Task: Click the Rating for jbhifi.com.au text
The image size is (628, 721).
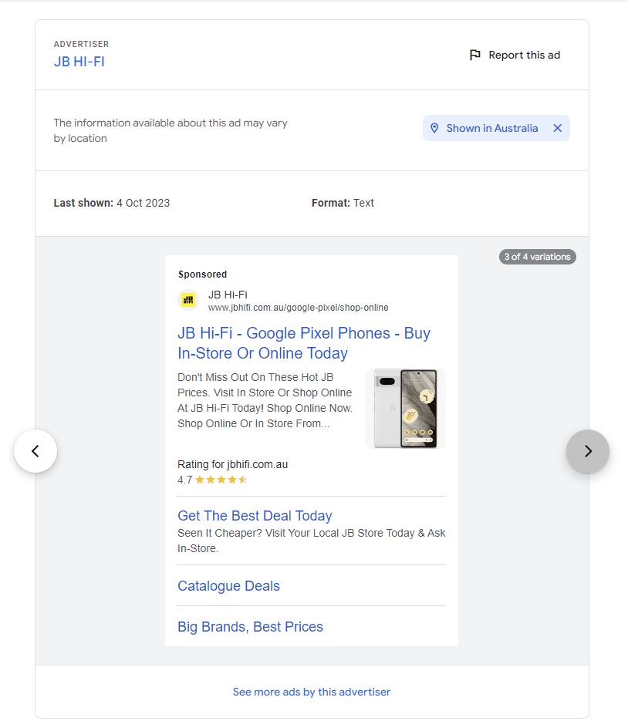Action: [x=232, y=464]
